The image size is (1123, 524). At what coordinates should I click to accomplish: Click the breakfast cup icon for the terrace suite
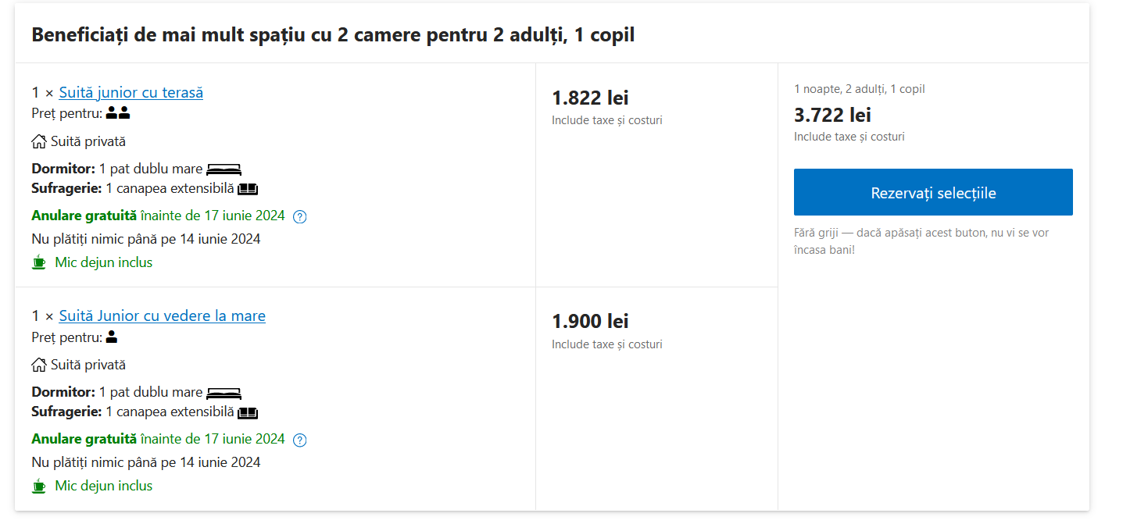39,263
